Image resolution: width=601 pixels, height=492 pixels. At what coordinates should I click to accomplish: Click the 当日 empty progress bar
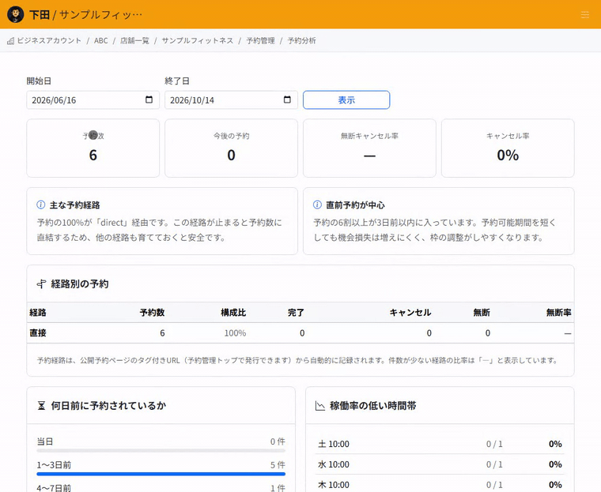pyautogui.click(x=161, y=451)
